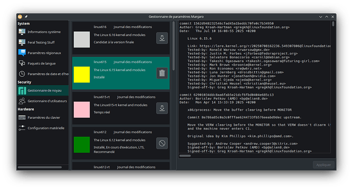
Task: Click the blocked icon for linux612
Action: click(162, 143)
